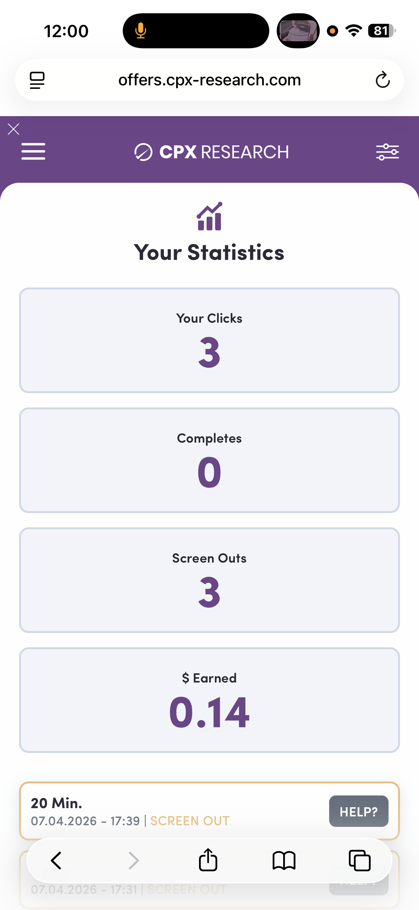Open the filter settings sliders icon
This screenshot has width=419, height=910.
(387, 152)
